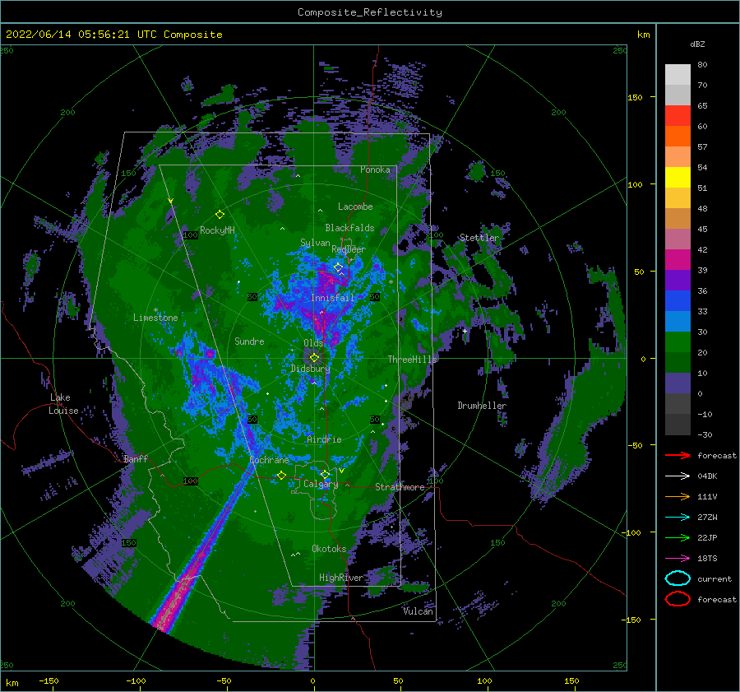This screenshot has width=740, height=692.
Task: Click the Calgary city label
Action: 321,484
